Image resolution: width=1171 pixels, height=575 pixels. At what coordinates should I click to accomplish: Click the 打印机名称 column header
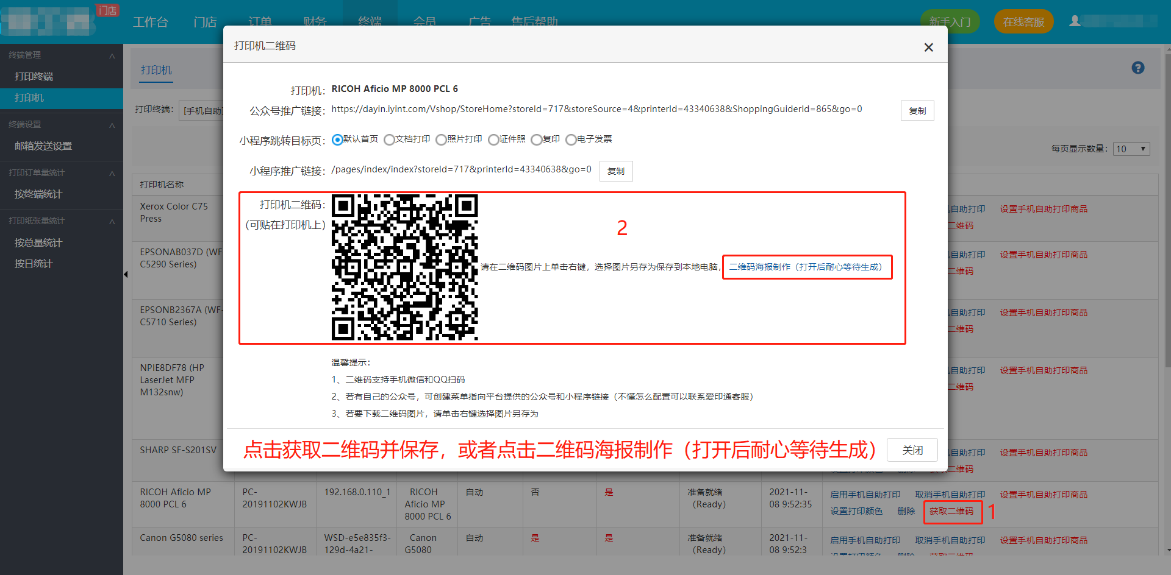(x=162, y=185)
